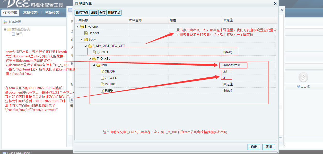Click the 属性 column header
323x154 pixels.
point(195,20)
